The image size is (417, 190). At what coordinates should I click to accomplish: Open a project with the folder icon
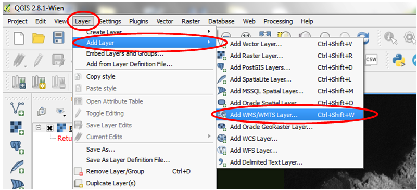[x=39, y=38]
